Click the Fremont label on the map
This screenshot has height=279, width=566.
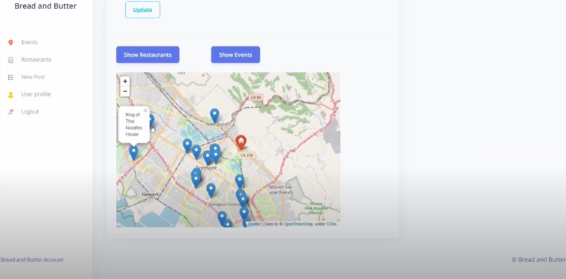pyautogui.click(x=206, y=168)
